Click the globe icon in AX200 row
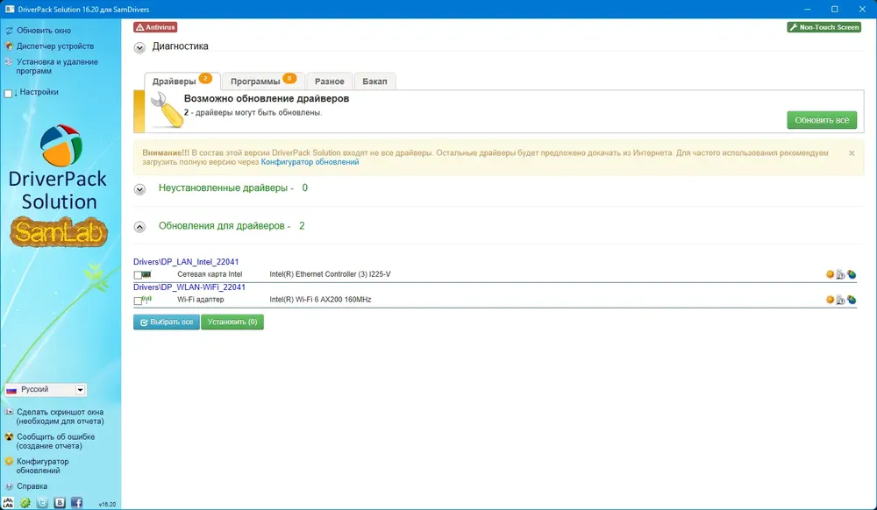This screenshot has width=877, height=510. [x=852, y=300]
